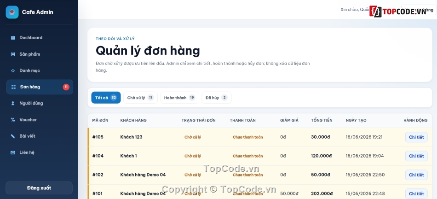This screenshot has width=437, height=199.
Task: Open the Bài viết menu item
Action: point(40,136)
